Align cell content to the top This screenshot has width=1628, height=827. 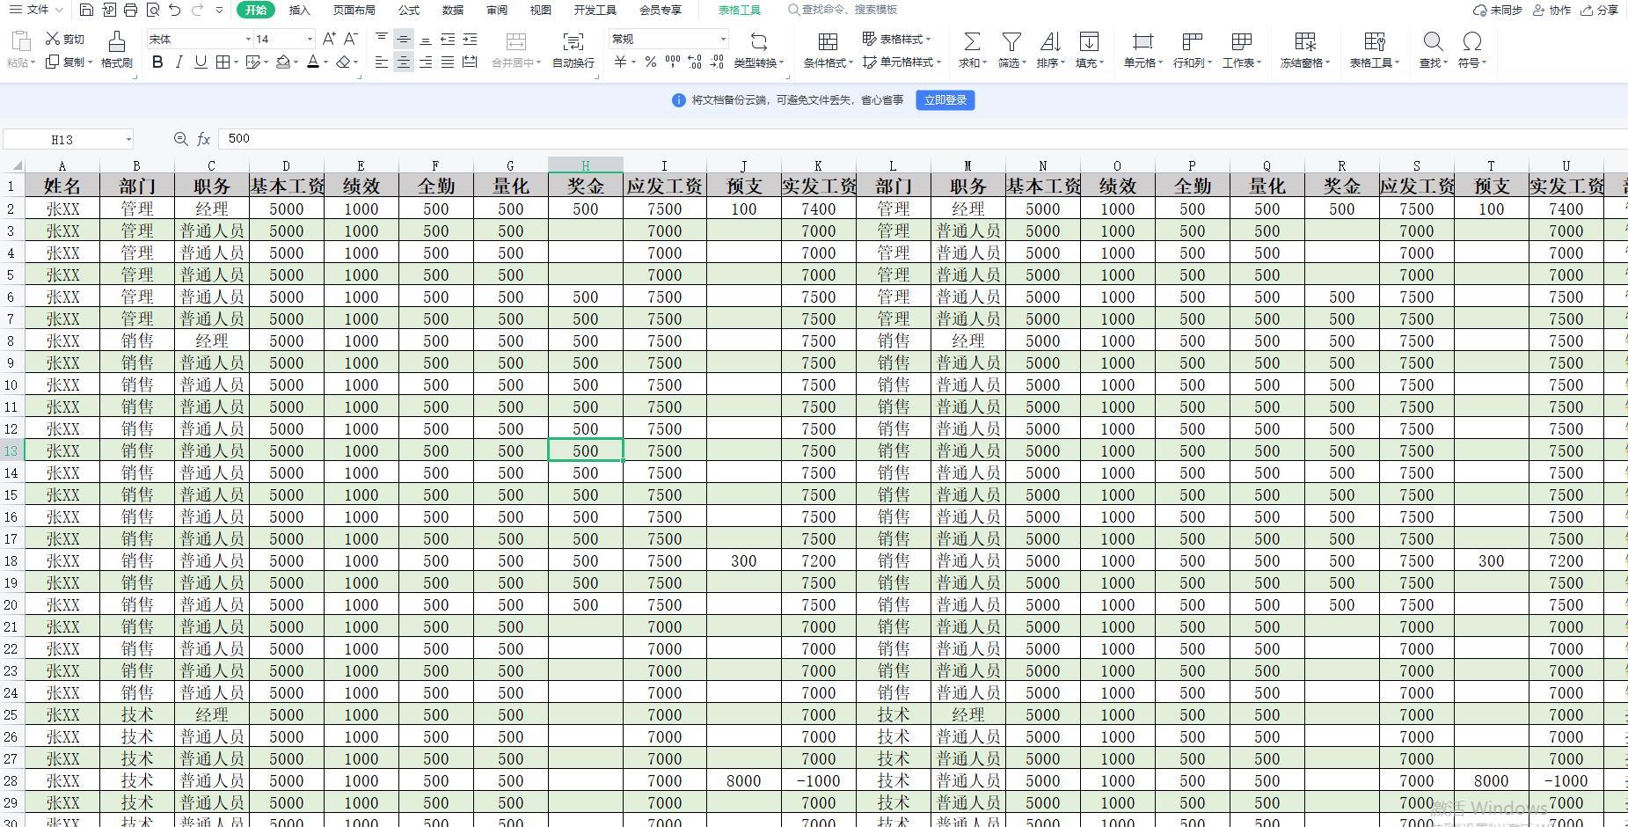[382, 39]
